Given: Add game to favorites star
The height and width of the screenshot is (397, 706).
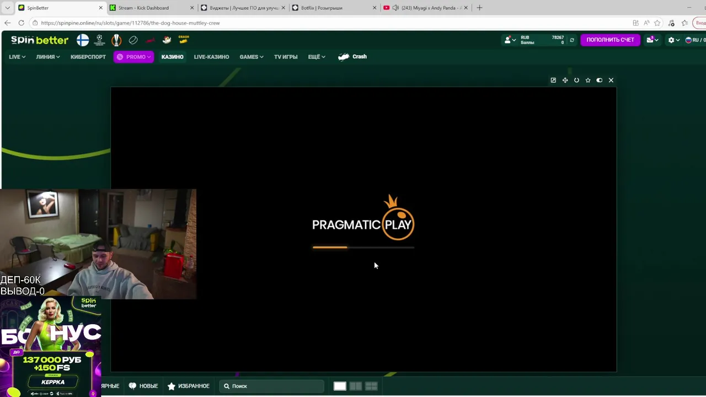Looking at the screenshot, I should pos(588,81).
